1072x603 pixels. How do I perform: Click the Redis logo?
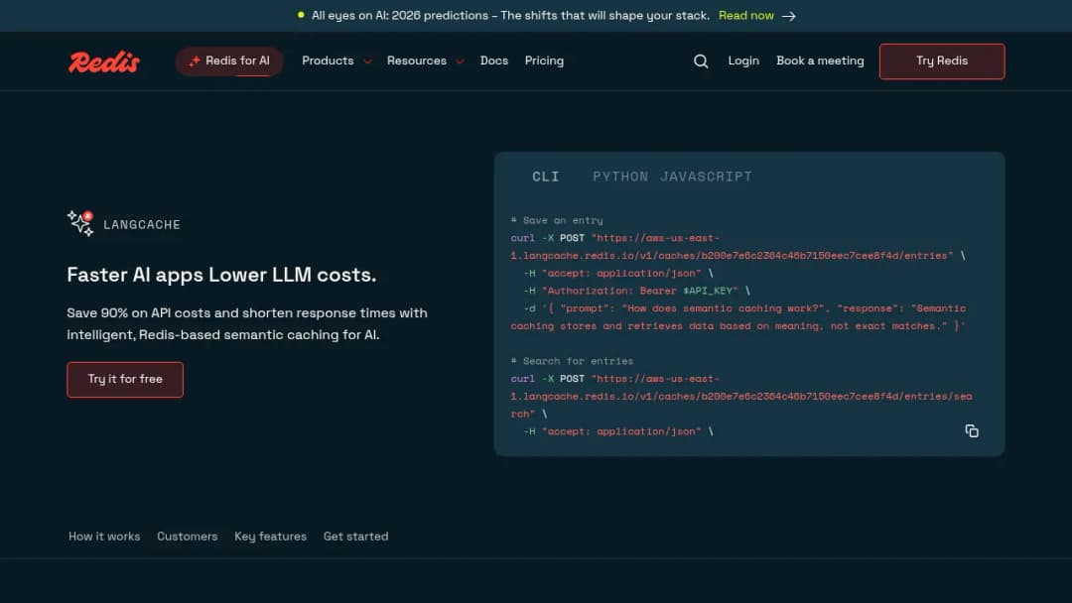click(x=104, y=61)
